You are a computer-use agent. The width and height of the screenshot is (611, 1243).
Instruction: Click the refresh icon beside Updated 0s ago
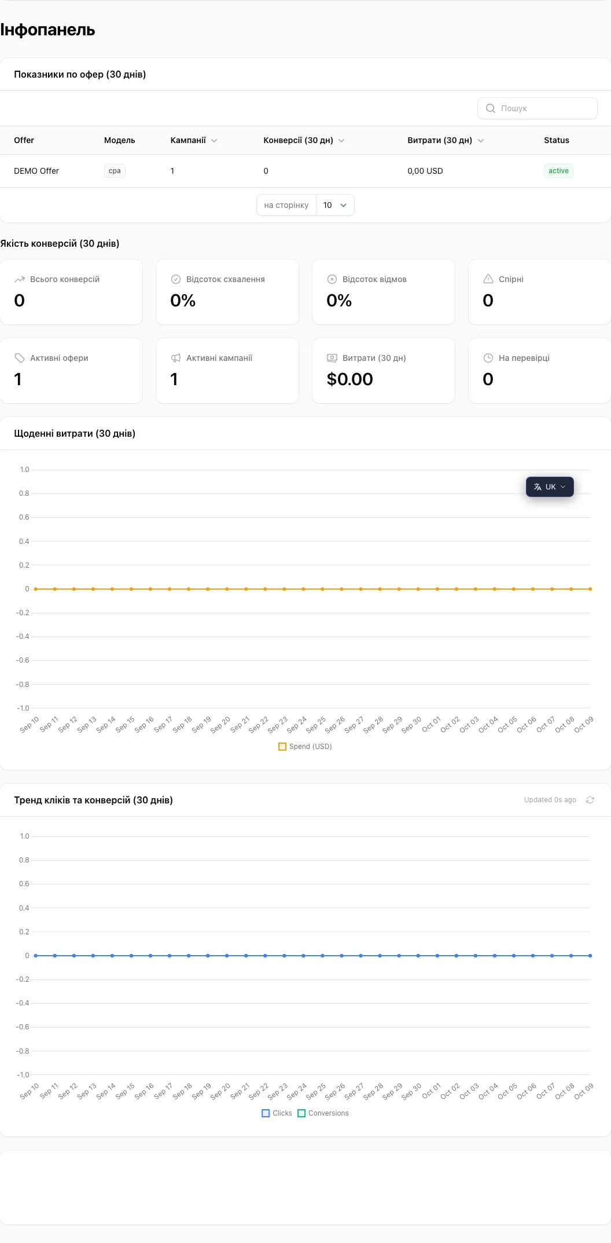(x=590, y=800)
